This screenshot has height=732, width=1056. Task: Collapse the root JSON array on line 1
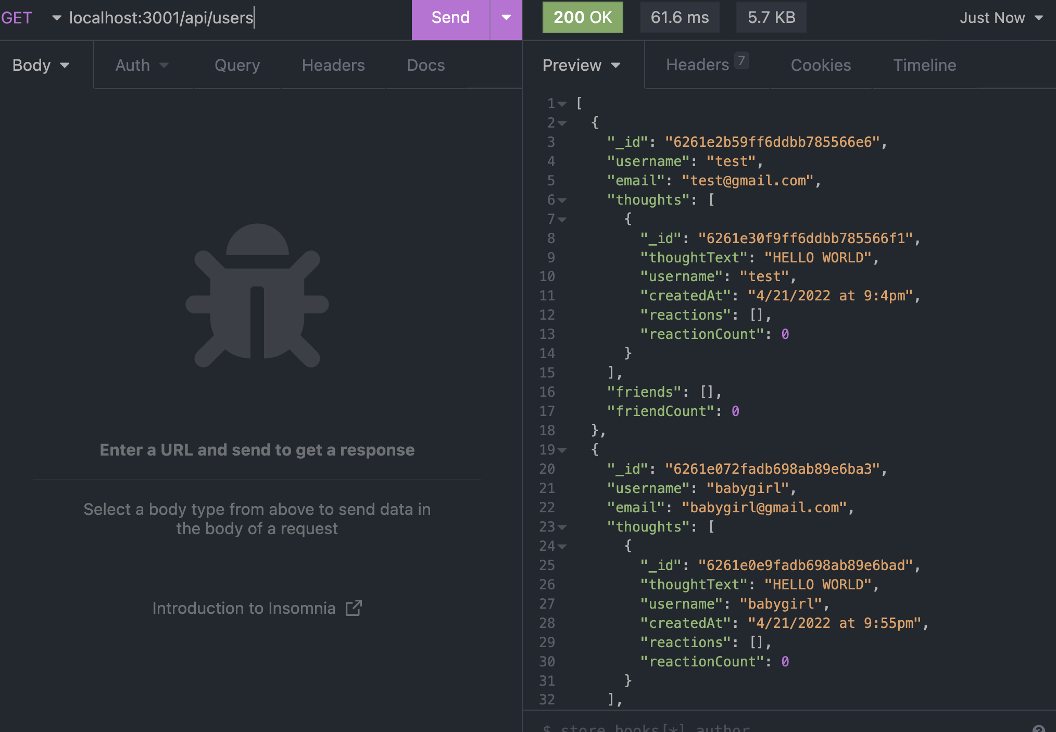pyautogui.click(x=562, y=104)
